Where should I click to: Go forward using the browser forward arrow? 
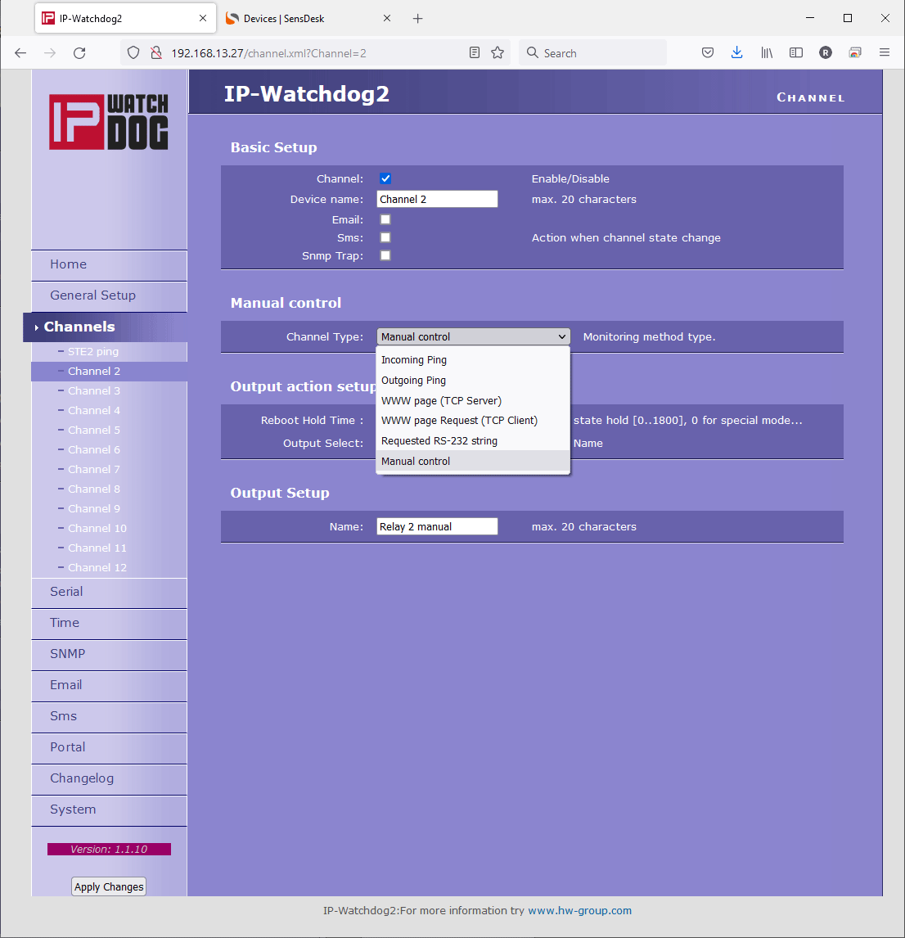(50, 52)
